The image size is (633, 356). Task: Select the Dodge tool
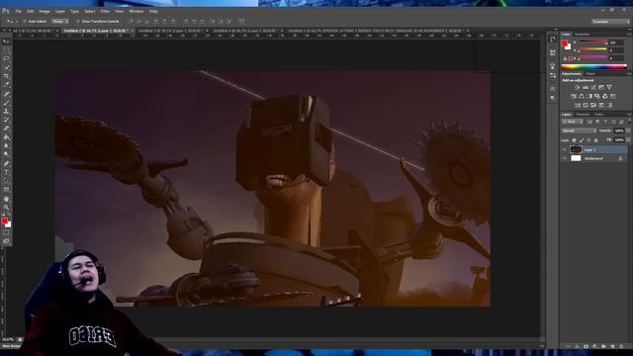pyautogui.click(x=6, y=154)
